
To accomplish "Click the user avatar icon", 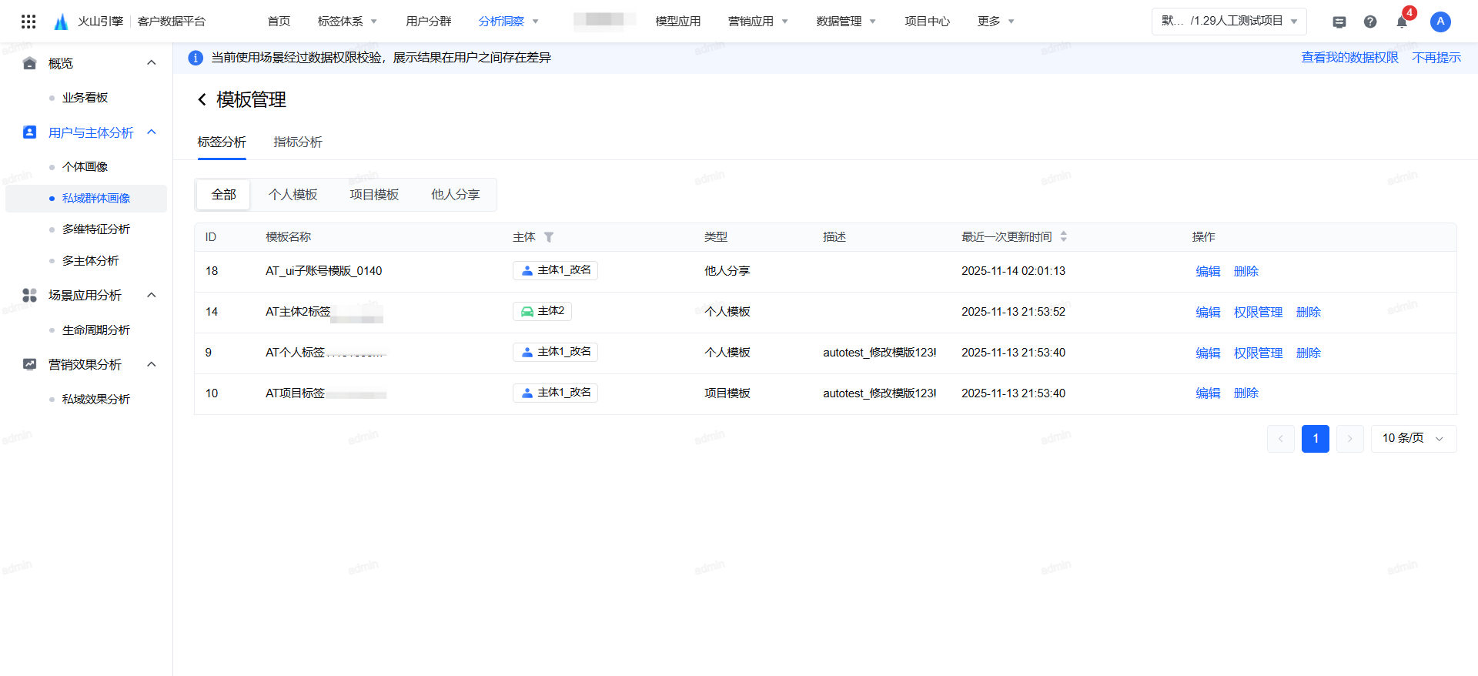I will (x=1440, y=22).
